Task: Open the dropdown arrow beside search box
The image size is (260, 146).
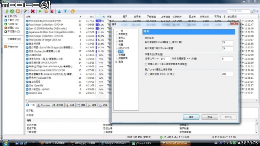Action: [257, 11]
